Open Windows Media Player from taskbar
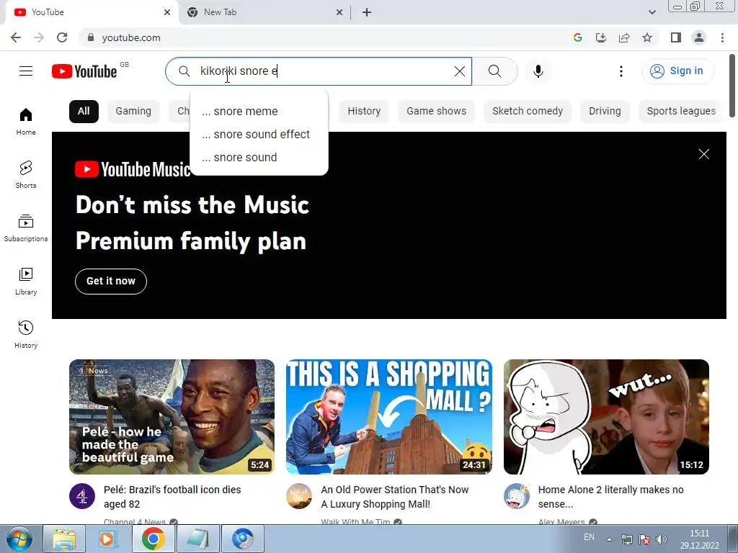This screenshot has height=553, width=738. (x=107, y=539)
